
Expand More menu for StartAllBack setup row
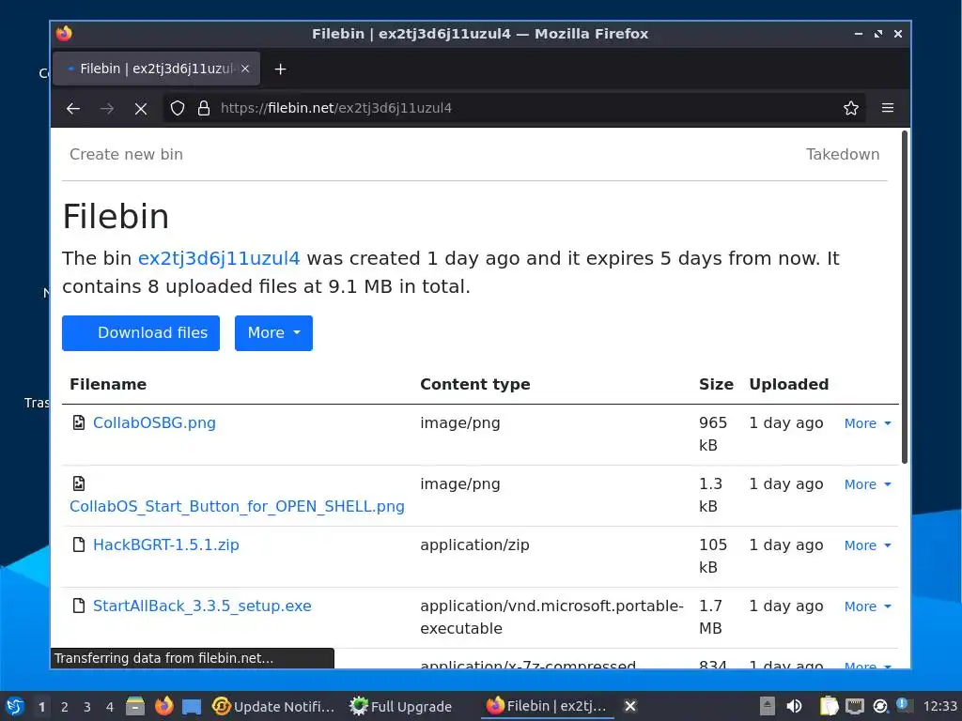coord(867,606)
